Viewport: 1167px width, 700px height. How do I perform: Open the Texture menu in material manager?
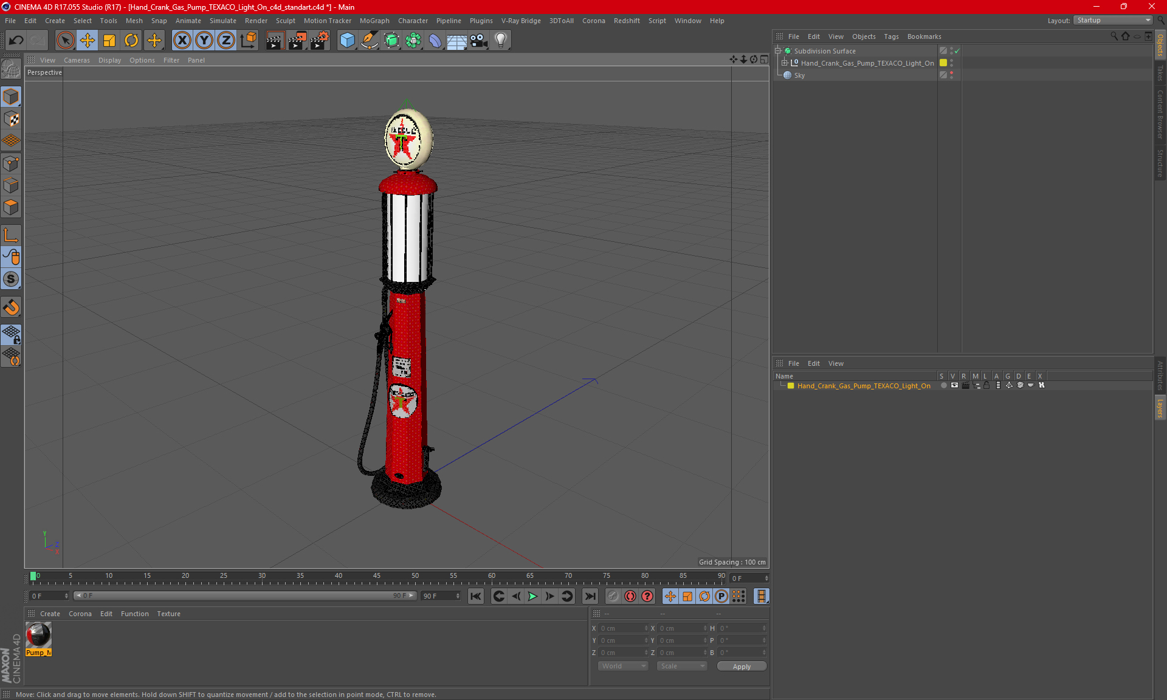(x=168, y=614)
